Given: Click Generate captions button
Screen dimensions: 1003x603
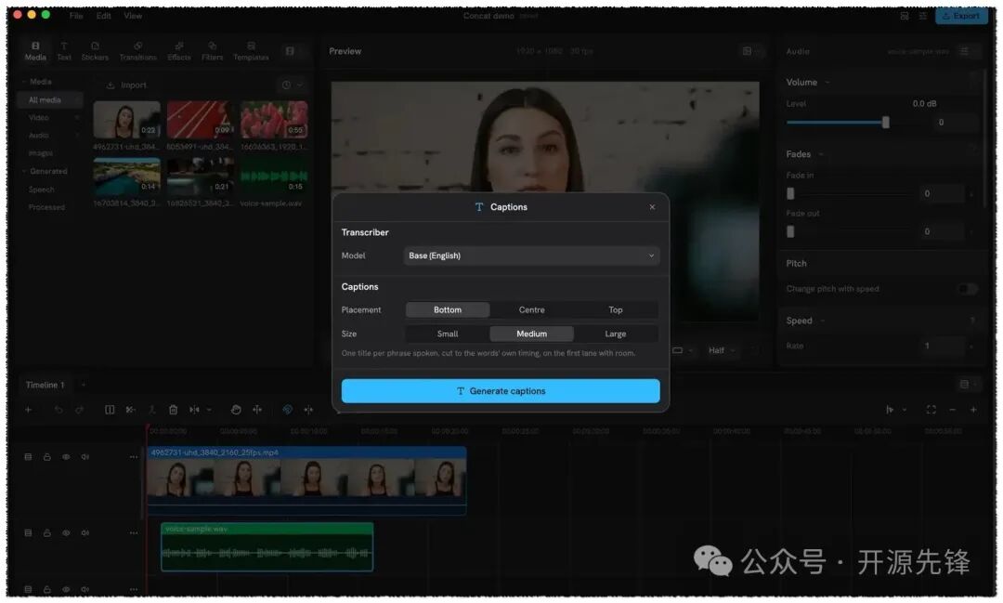Looking at the screenshot, I should [x=501, y=391].
